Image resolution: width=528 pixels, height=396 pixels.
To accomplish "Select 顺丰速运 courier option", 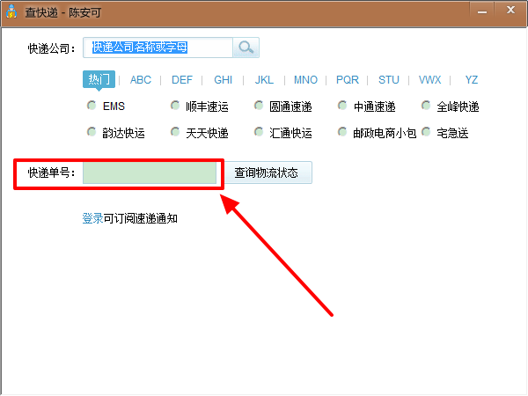I will click(175, 106).
